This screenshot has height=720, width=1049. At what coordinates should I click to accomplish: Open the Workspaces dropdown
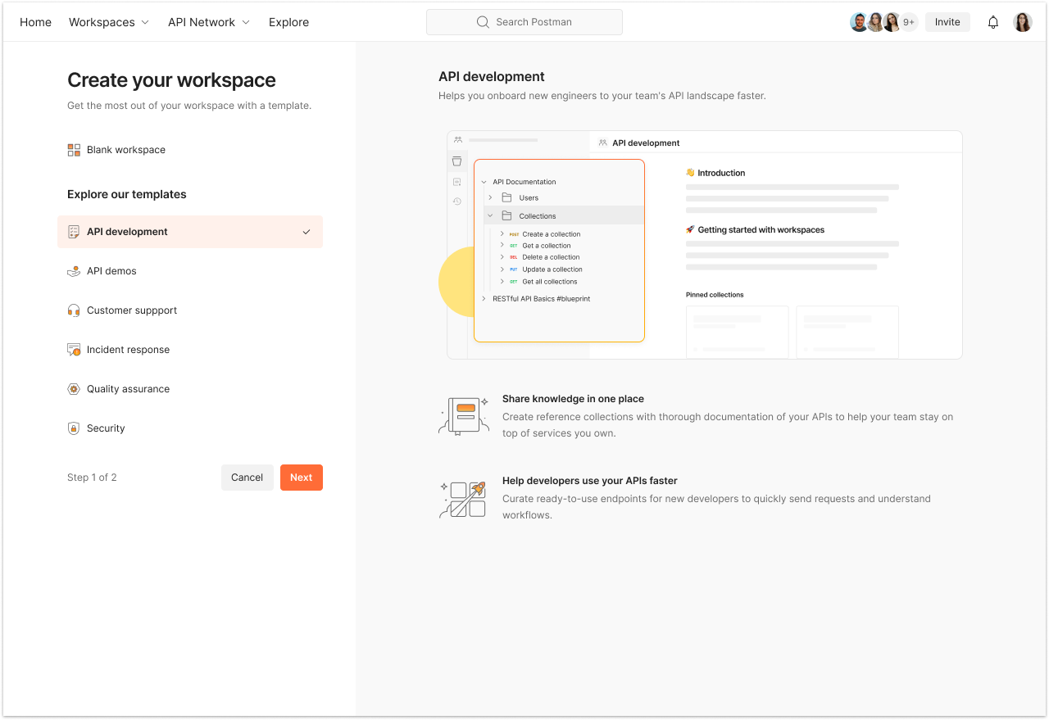(108, 22)
